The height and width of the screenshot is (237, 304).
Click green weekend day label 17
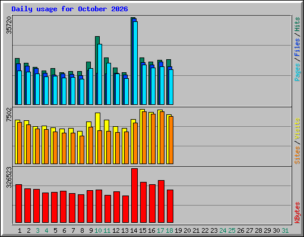[160, 230]
